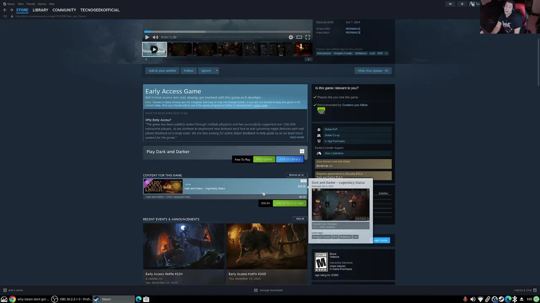Switch trailer to theater mode
The width and height of the screenshot is (540, 303).
click(x=299, y=37)
